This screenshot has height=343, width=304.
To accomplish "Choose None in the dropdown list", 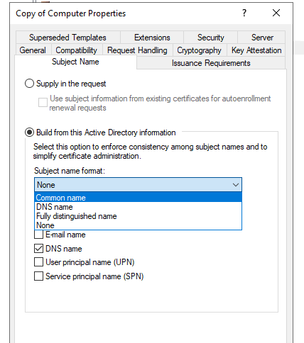I will (x=139, y=225).
